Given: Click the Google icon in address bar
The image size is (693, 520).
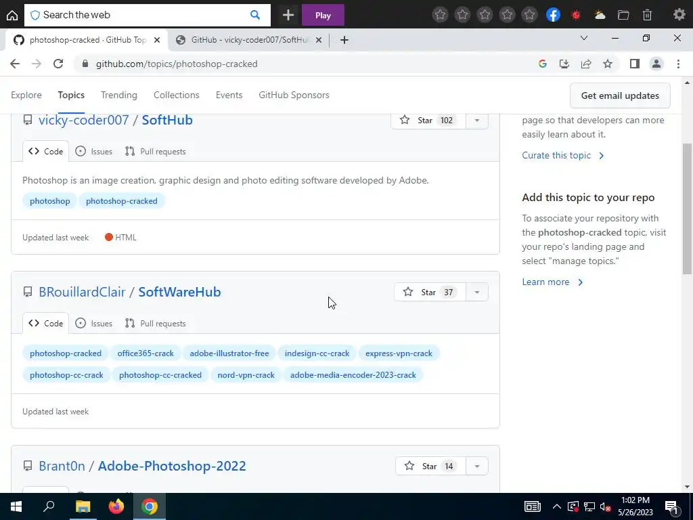Looking at the screenshot, I should pos(543,64).
